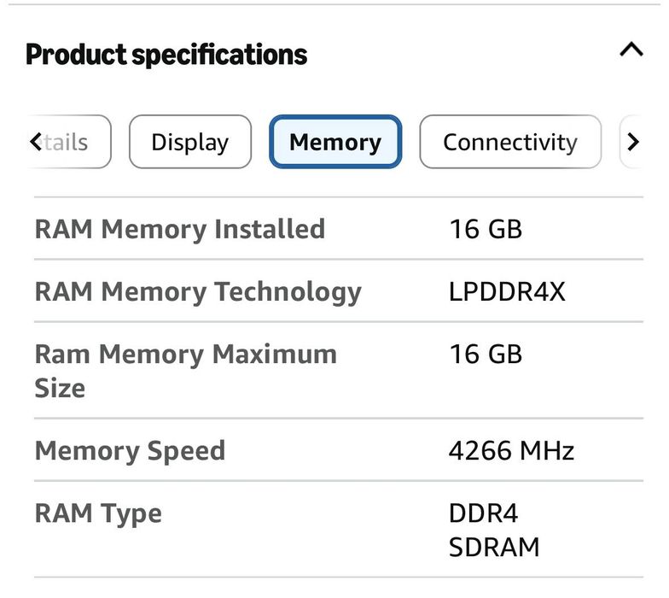The height and width of the screenshot is (598, 669).
Task: Click the 16 GB maximum size value
Action: point(485,354)
